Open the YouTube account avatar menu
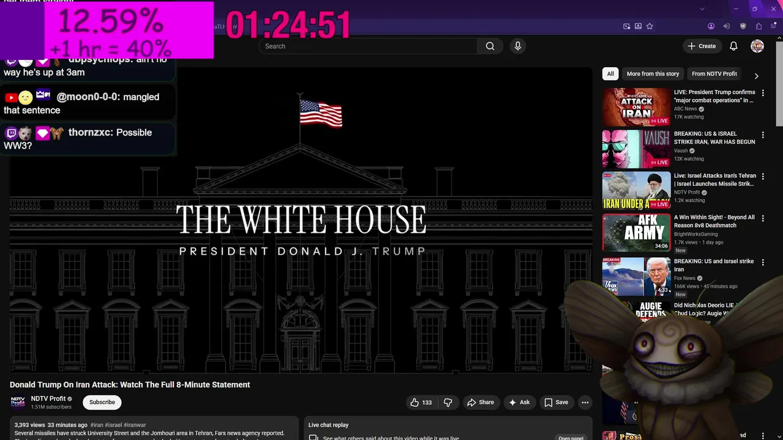The width and height of the screenshot is (783, 440). (757, 46)
